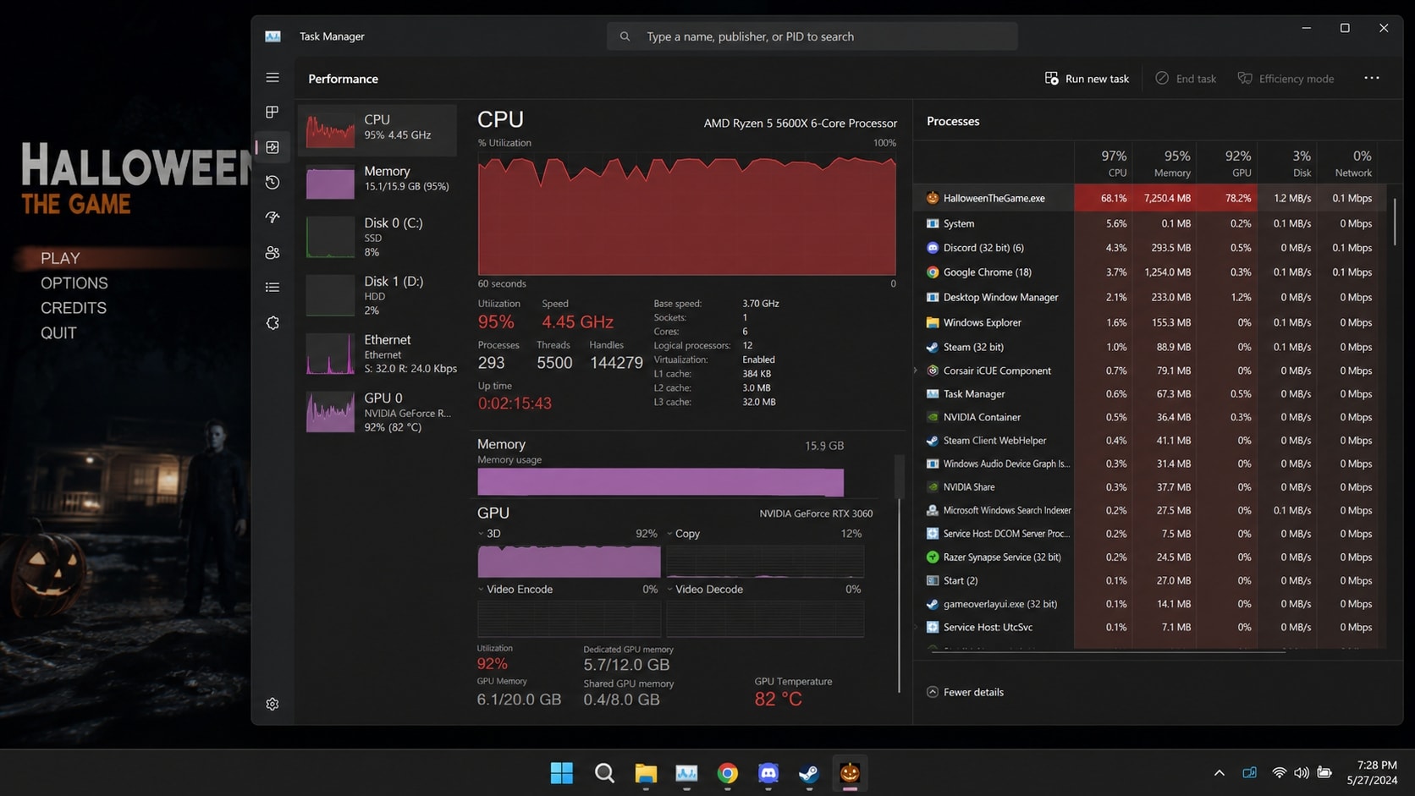Open the Copy GPU engine dropdown

670,534
